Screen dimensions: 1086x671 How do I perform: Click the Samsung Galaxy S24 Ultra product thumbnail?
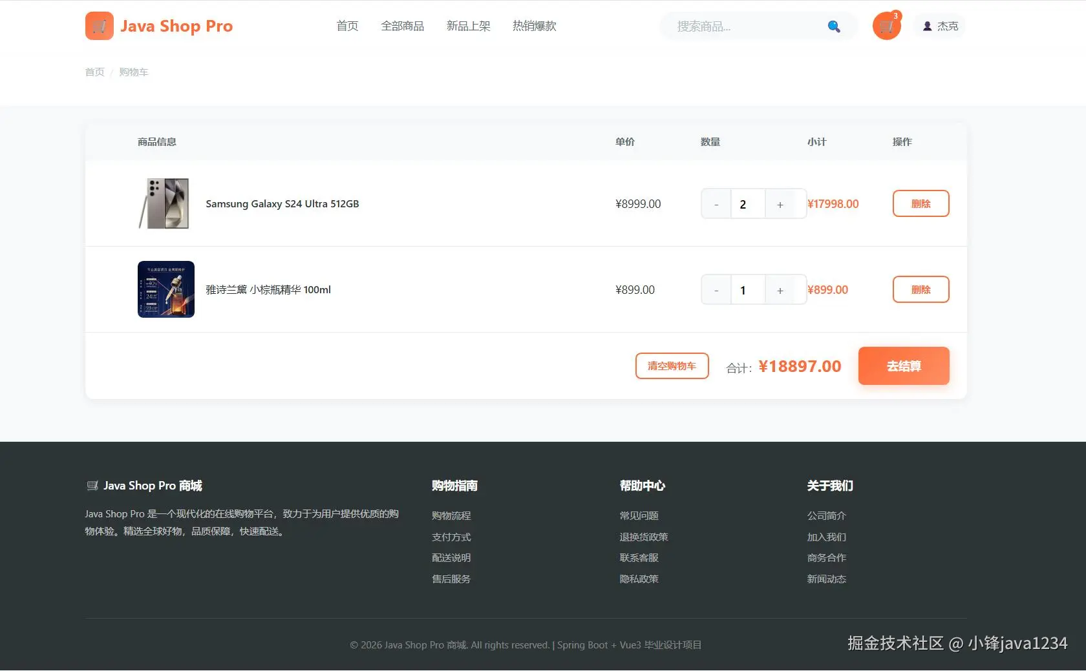pyautogui.click(x=166, y=203)
